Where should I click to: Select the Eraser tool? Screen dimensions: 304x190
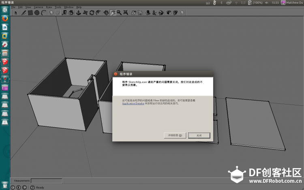point(58,13)
